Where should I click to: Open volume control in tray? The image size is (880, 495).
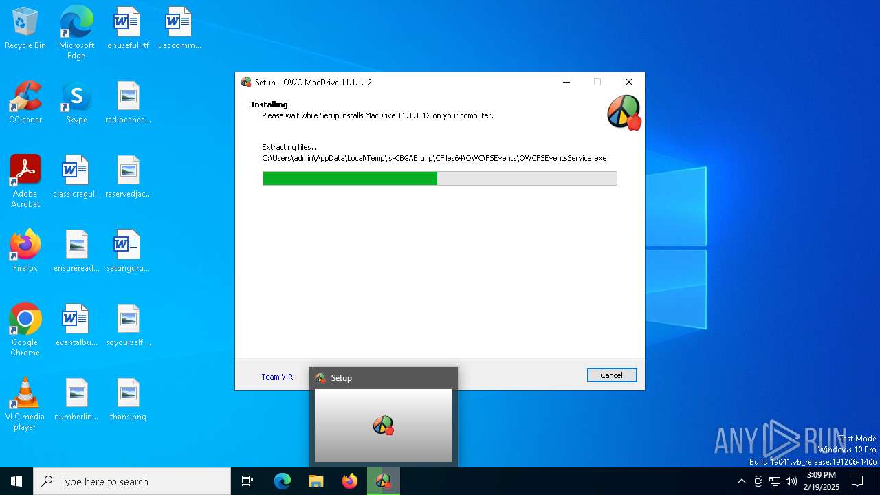[791, 481]
